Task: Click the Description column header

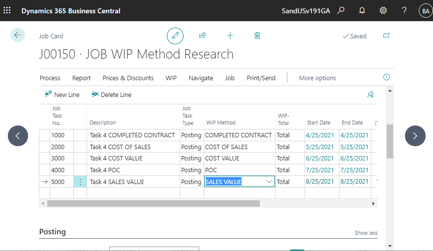Action: click(x=103, y=123)
